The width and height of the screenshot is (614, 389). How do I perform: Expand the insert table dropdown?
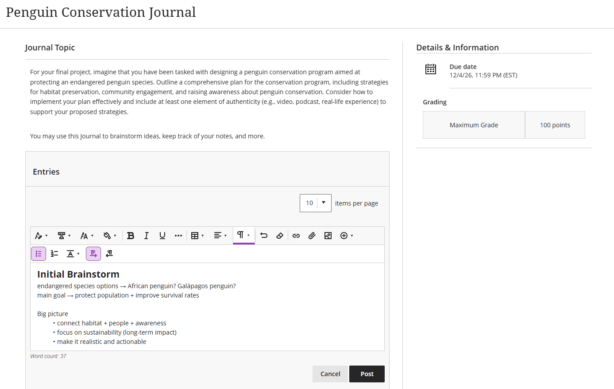pos(197,236)
